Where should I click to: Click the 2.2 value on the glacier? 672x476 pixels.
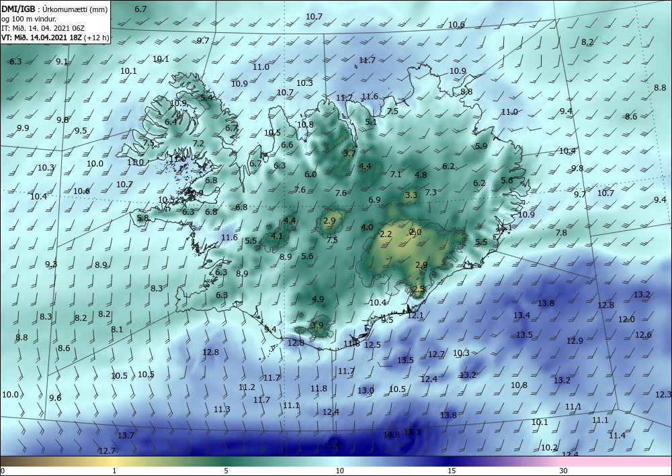pos(386,234)
